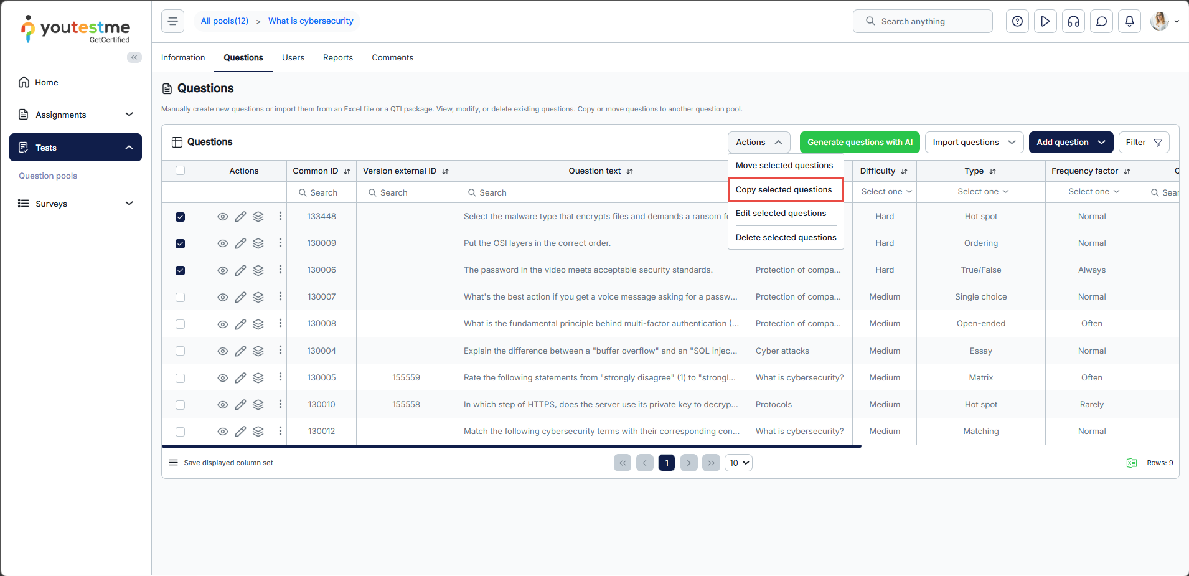
Task: Open the Import questions dropdown
Action: 974,142
